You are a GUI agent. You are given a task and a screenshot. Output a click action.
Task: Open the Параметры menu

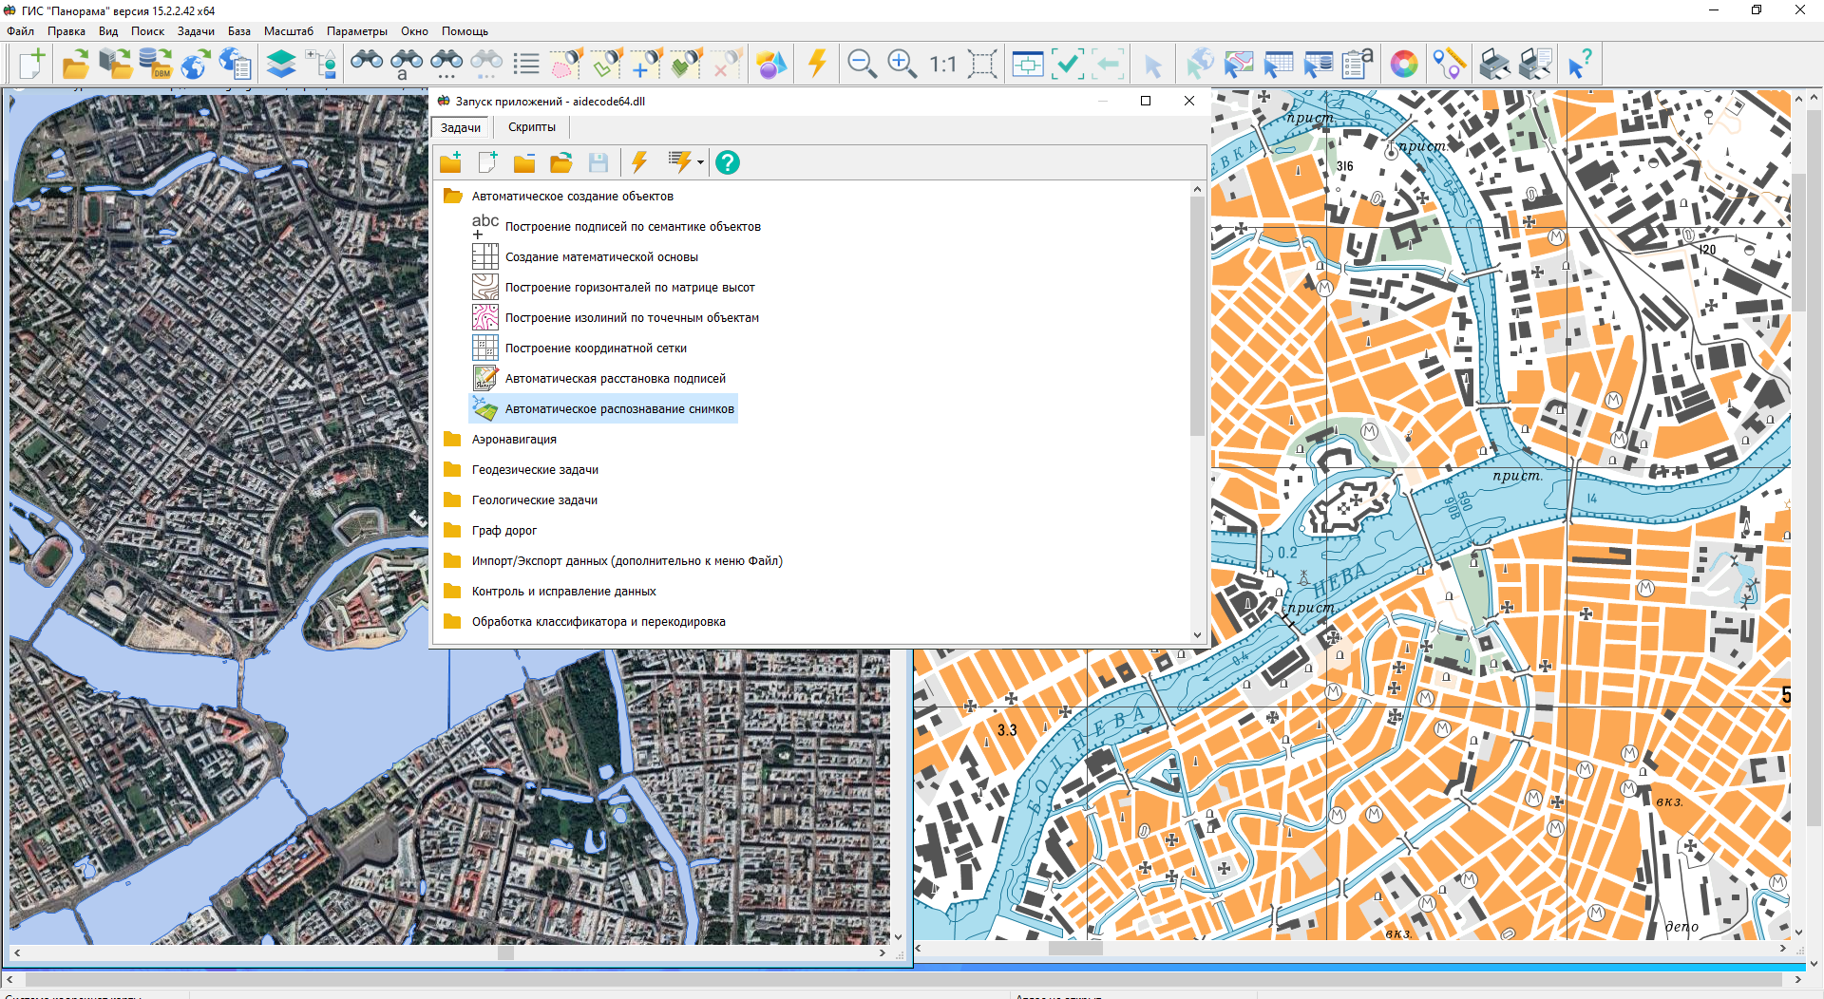click(x=356, y=31)
